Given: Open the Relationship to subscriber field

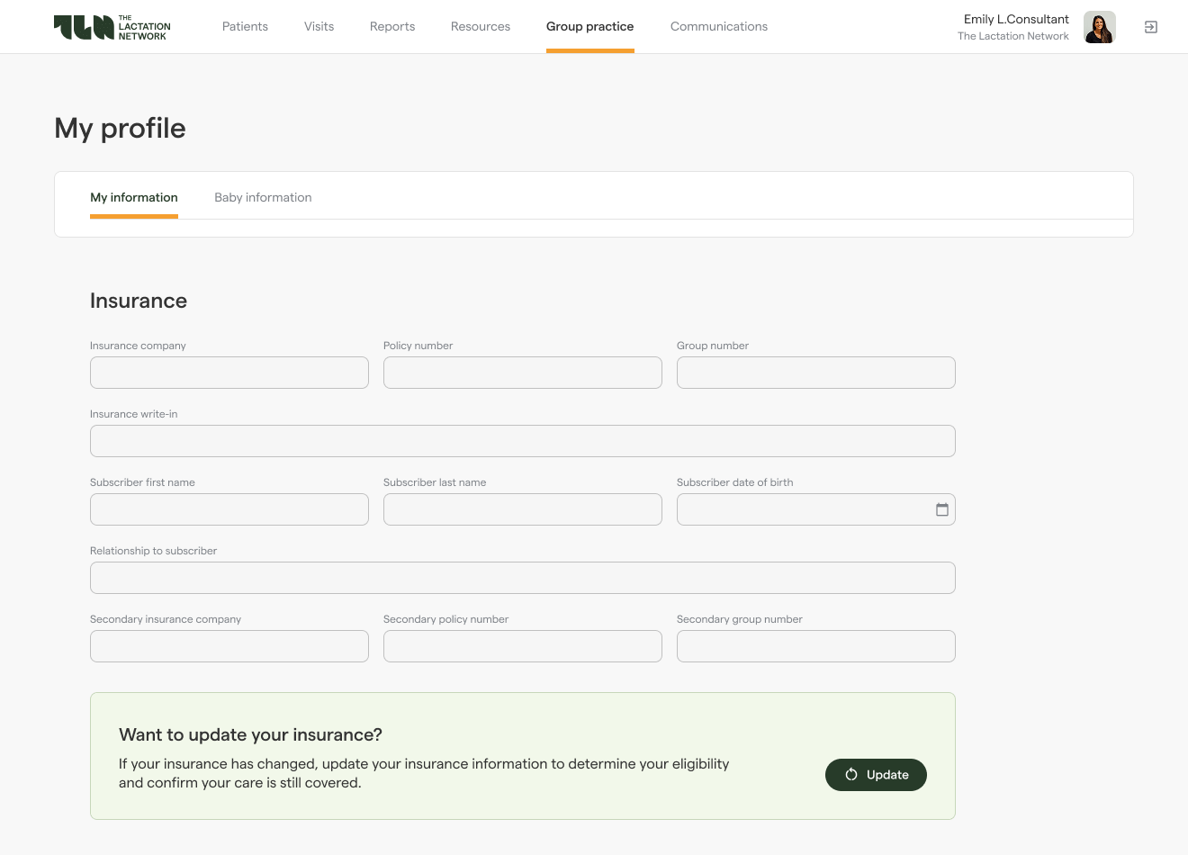Looking at the screenshot, I should click(x=523, y=578).
